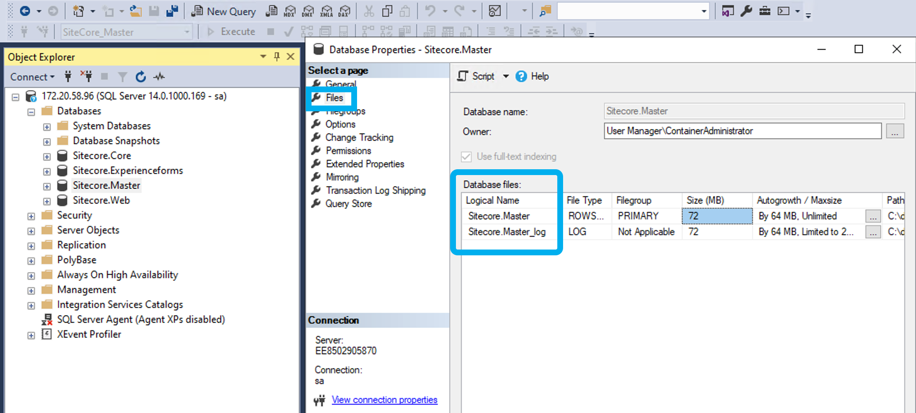Open Activity Monitor from the main toolbar
The width and height of the screenshot is (916, 413).
coord(494,11)
